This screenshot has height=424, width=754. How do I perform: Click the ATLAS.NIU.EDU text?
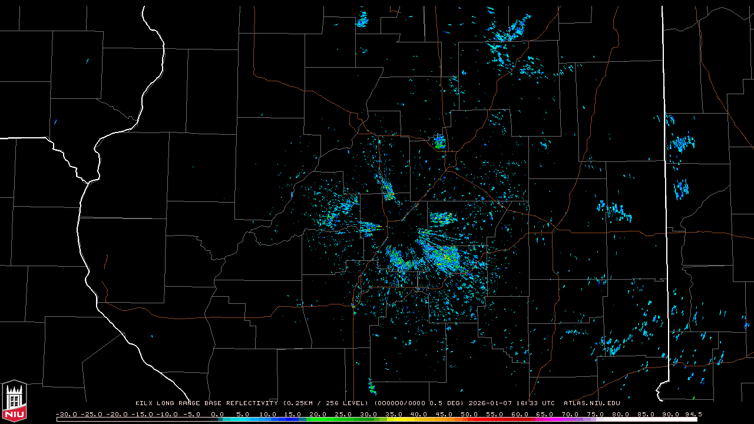click(x=591, y=403)
